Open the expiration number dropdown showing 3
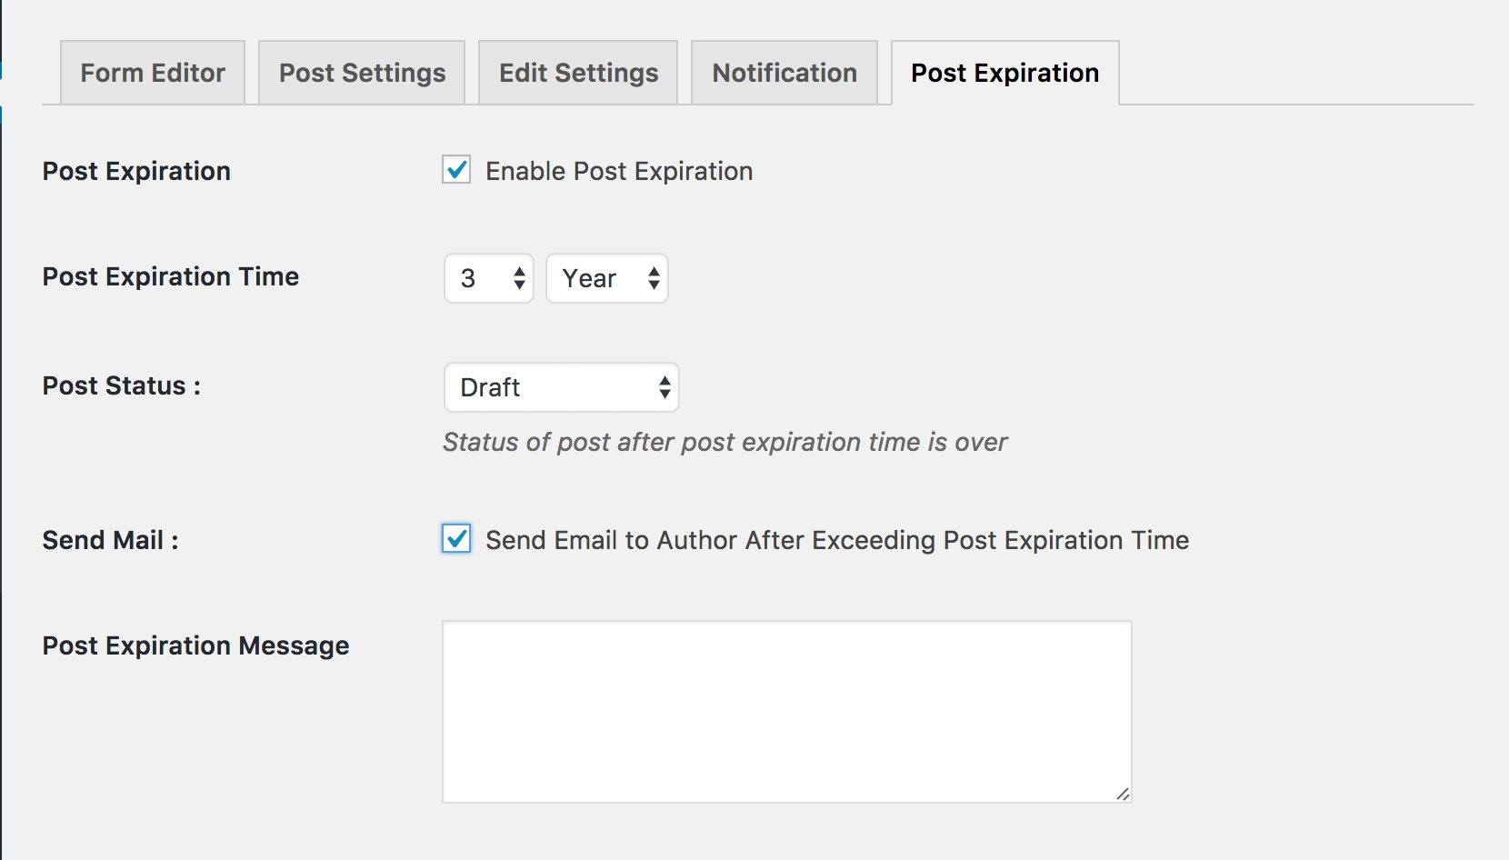The width and height of the screenshot is (1509, 860). [x=489, y=278]
